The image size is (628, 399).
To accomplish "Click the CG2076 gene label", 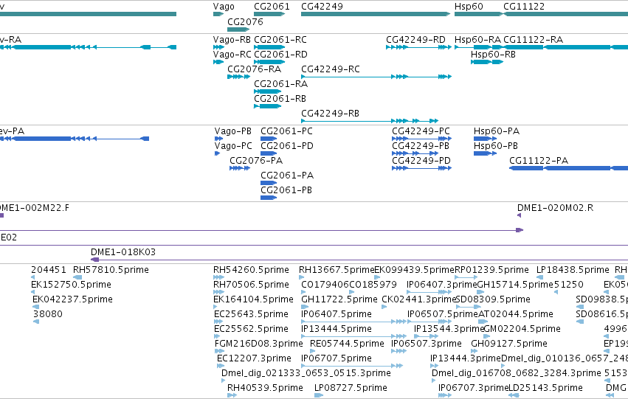I will point(245,22).
